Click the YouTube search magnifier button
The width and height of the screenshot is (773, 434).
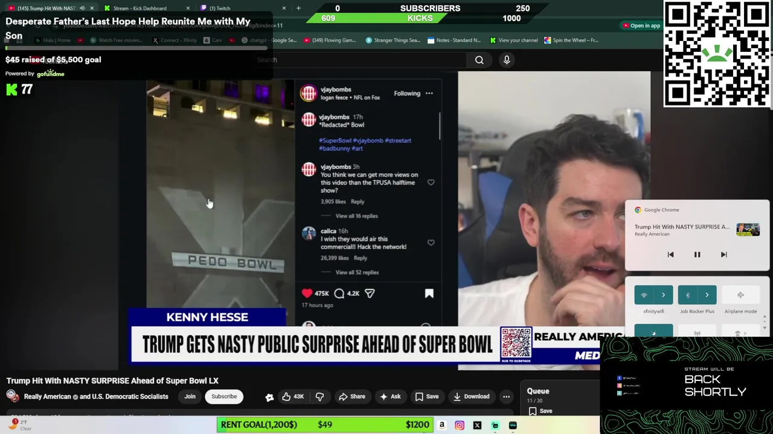point(479,60)
